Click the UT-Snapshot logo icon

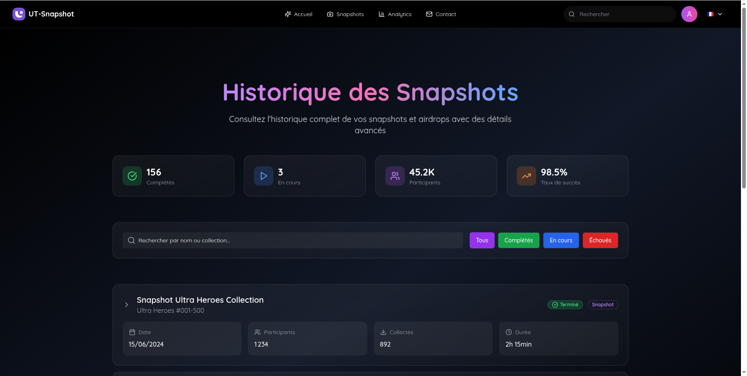tap(19, 14)
